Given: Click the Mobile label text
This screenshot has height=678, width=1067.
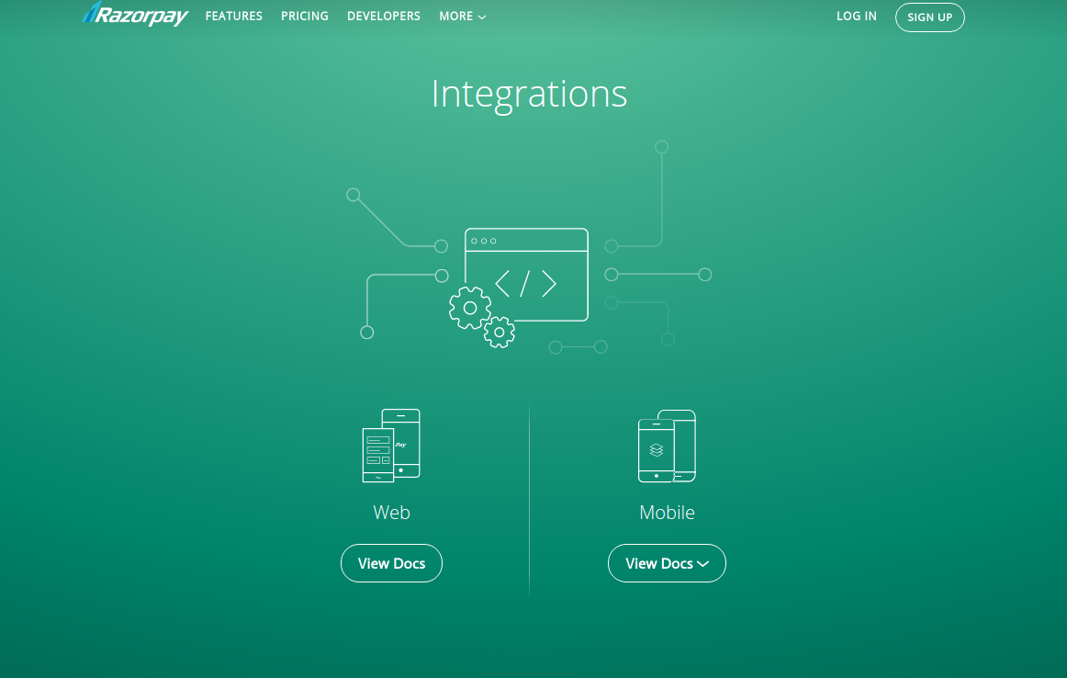Looking at the screenshot, I should click(x=667, y=512).
